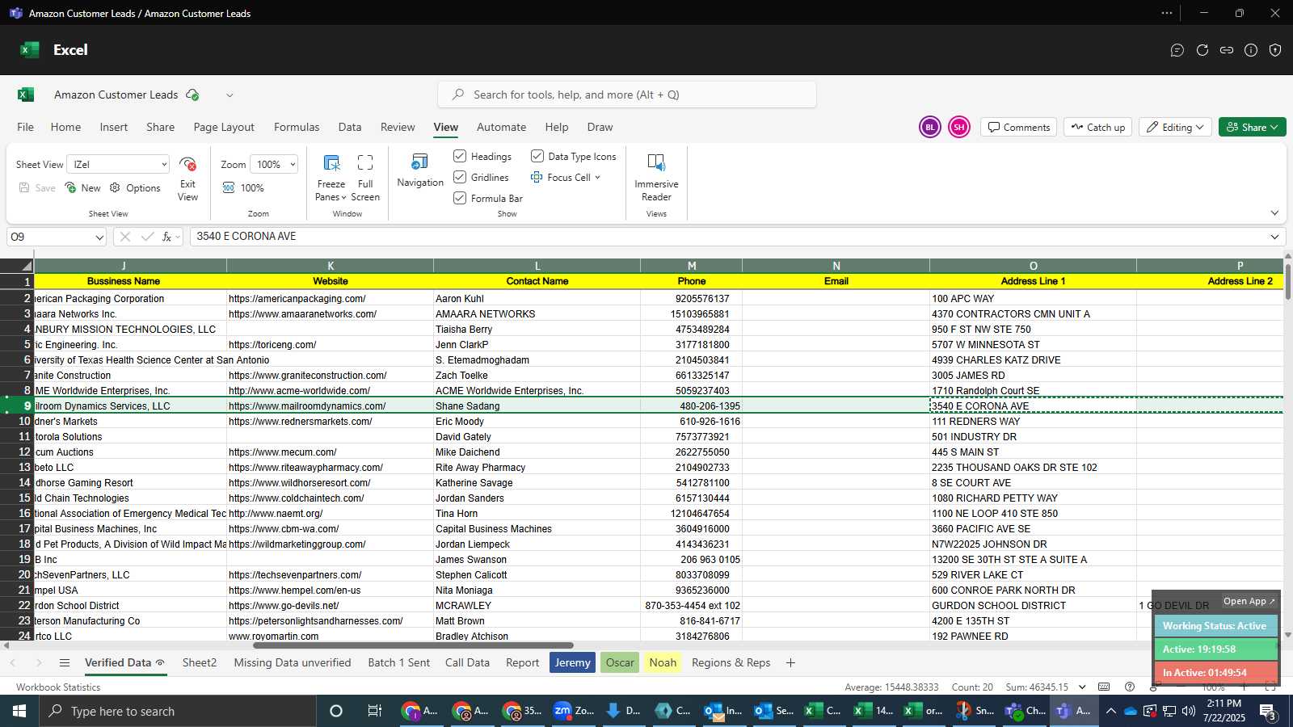
Task: Expand the file name dropdown chevron
Action: (x=230, y=95)
